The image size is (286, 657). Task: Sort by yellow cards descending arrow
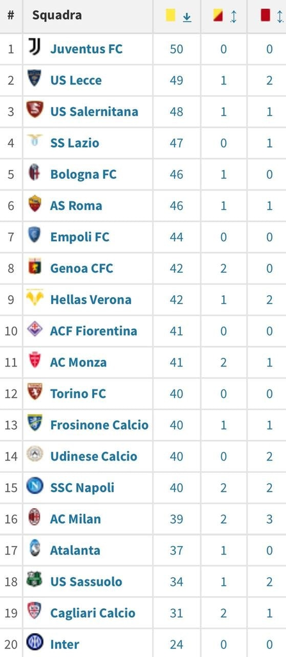pos(187,17)
